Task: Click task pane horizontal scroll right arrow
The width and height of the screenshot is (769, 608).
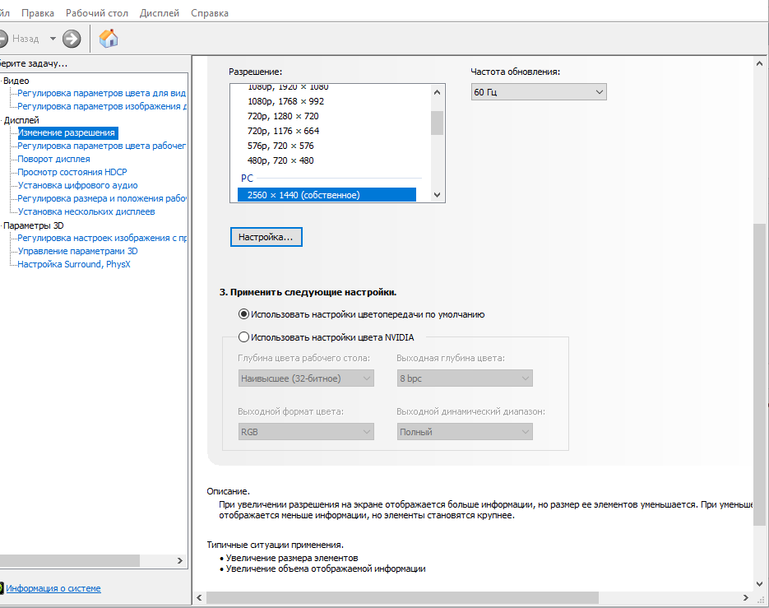Action: click(179, 560)
